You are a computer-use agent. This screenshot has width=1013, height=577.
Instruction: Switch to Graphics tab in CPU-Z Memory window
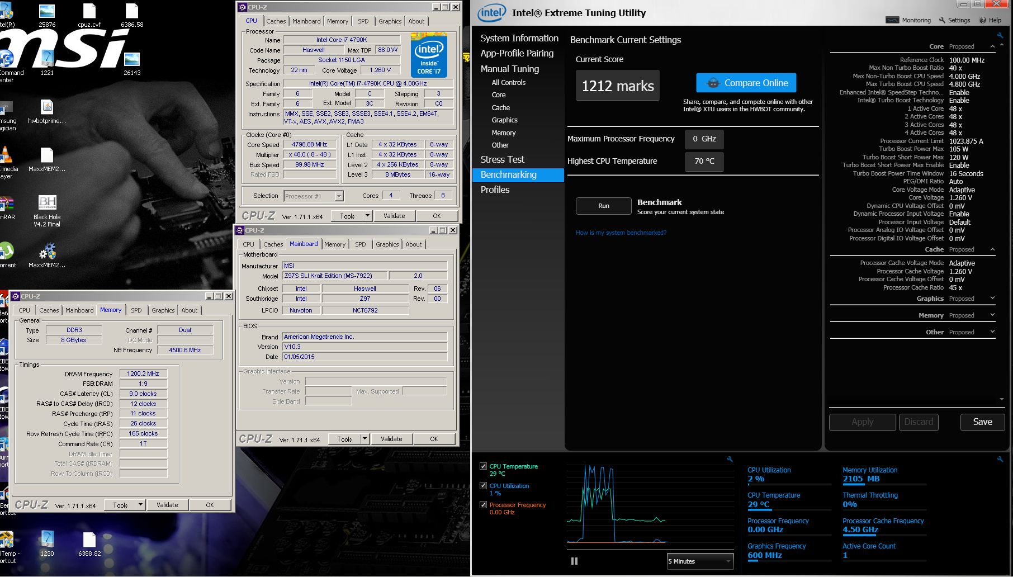click(x=163, y=310)
